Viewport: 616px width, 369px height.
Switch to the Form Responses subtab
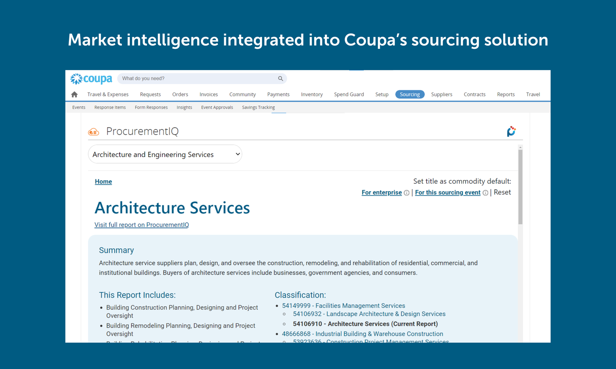tap(151, 107)
